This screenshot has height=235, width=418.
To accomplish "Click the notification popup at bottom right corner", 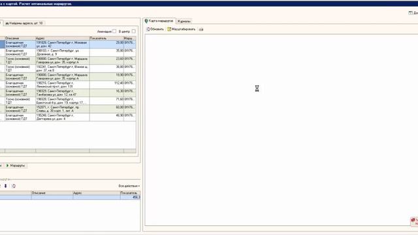I will [x=414, y=221].
